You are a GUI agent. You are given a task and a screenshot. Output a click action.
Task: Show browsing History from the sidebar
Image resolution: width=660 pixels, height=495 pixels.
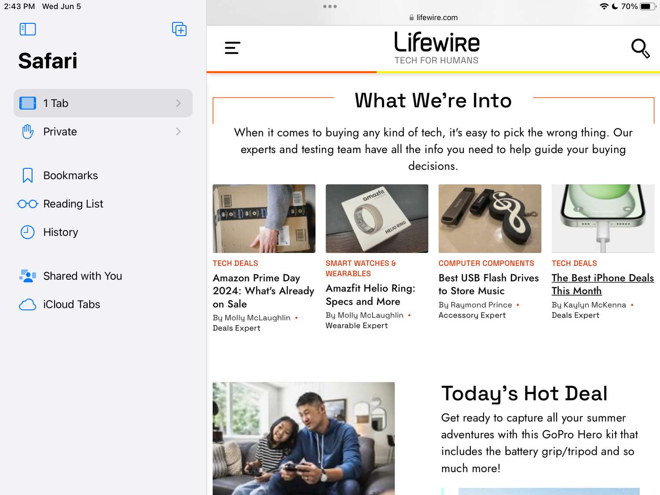click(60, 232)
